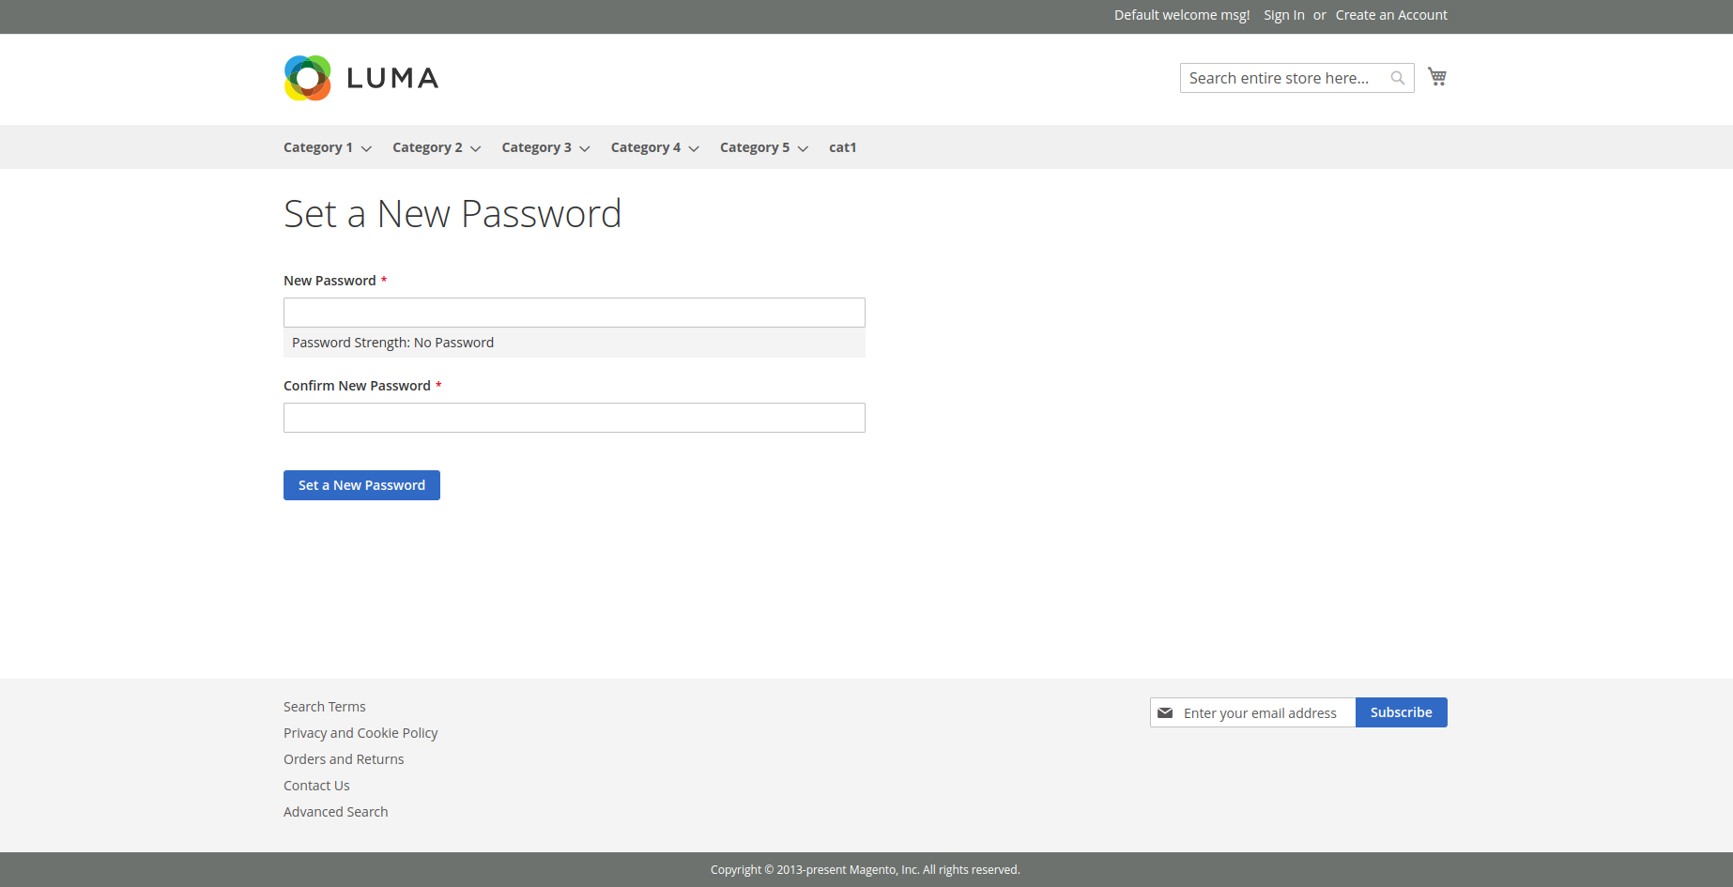Open the Sign In link
The image size is (1733, 887).
[x=1283, y=15]
